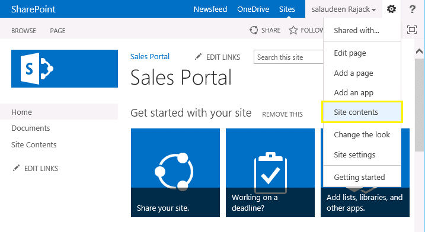Viewport: 425px width, 232px height.
Task: Open Newsfeed in the top bar
Action: tap(210, 9)
